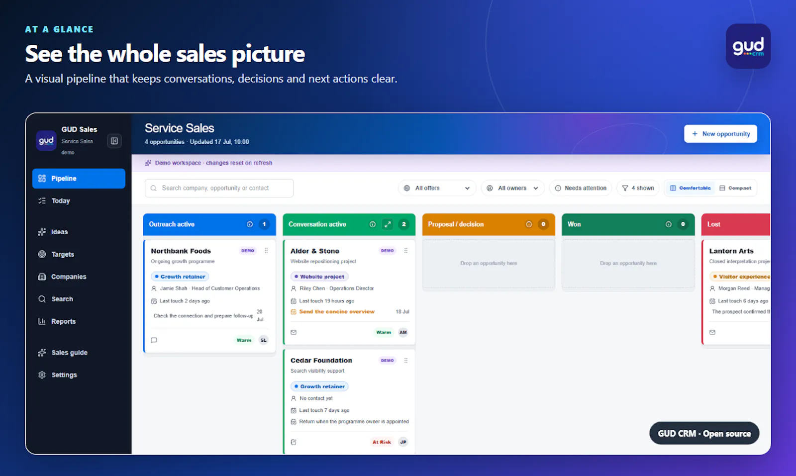Screen dimensions: 796x476
Task: Collapse the sidebar using the panel icon
Action: pos(114,141)
